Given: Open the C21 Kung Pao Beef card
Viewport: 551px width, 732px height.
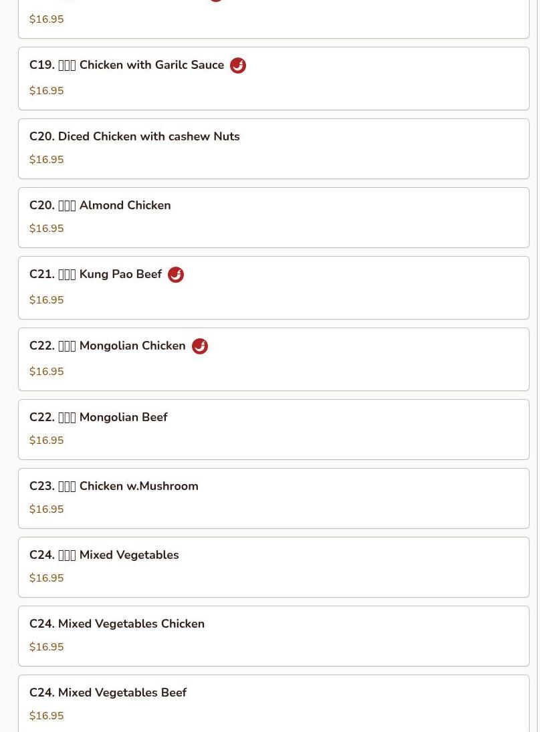Looking at the screenshot, I should pyautogui.click(x=273, y=287).
